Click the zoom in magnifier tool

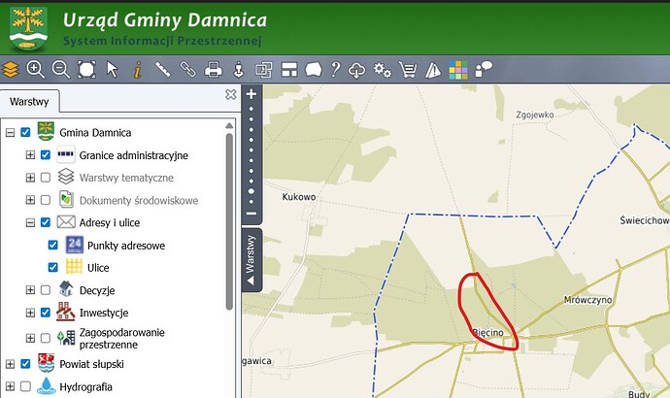[x=35, y=69]
